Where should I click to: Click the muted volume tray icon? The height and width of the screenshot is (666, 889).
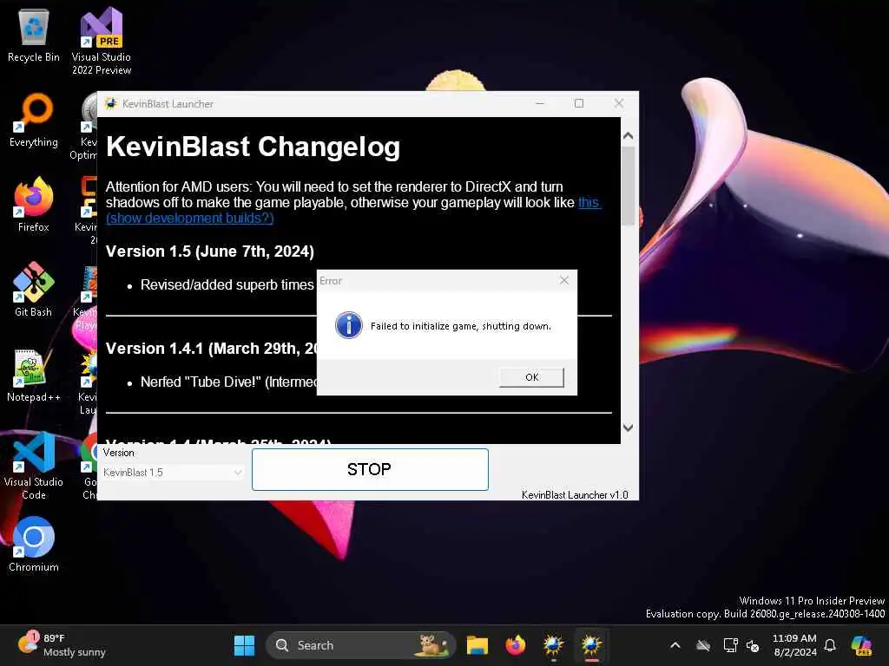point(753,645)
